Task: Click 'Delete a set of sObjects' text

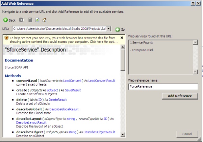Action: point(33,104)
